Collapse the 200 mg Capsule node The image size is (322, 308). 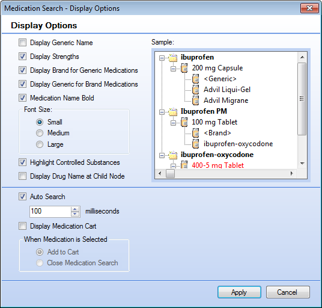tap(173, 69)
